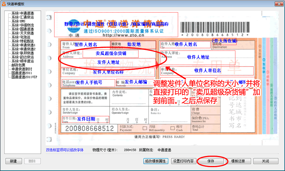Select 圆通速递2011 template
Viewport: 285px width, 171px height.
click(x=22, y=73)
